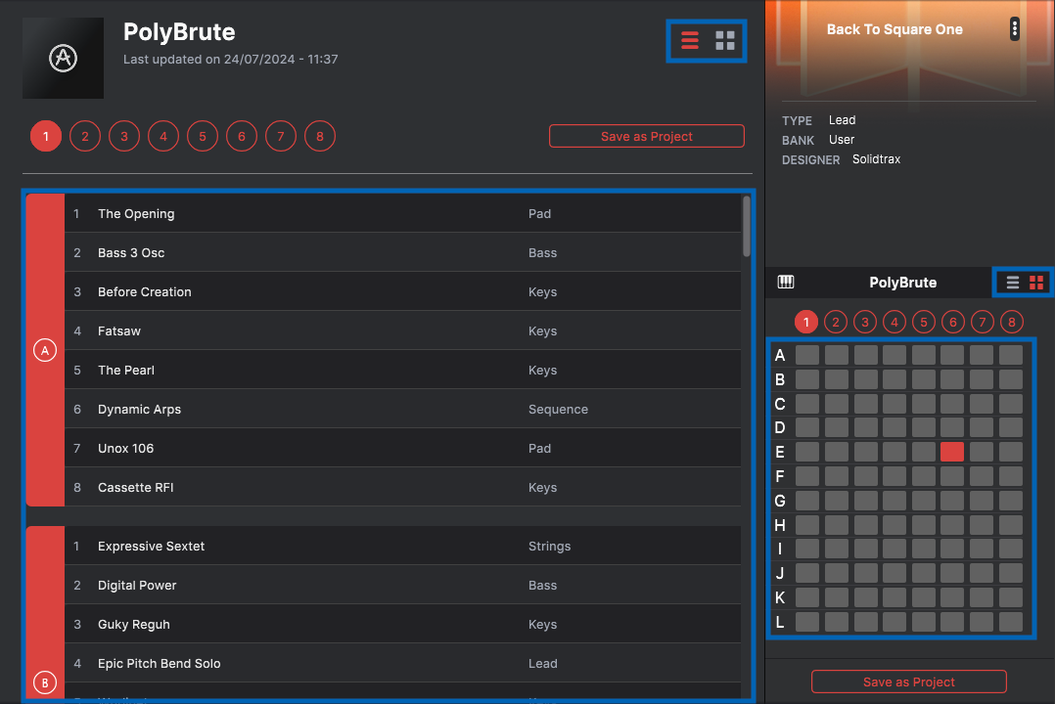Choose page 3 in side panel

(865, 322)
